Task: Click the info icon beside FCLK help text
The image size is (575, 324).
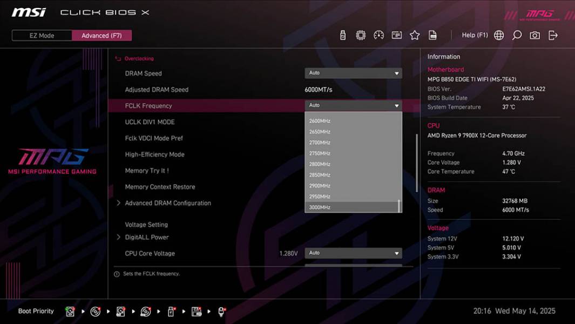Action: pyautogui.click(x=117, y=274)
